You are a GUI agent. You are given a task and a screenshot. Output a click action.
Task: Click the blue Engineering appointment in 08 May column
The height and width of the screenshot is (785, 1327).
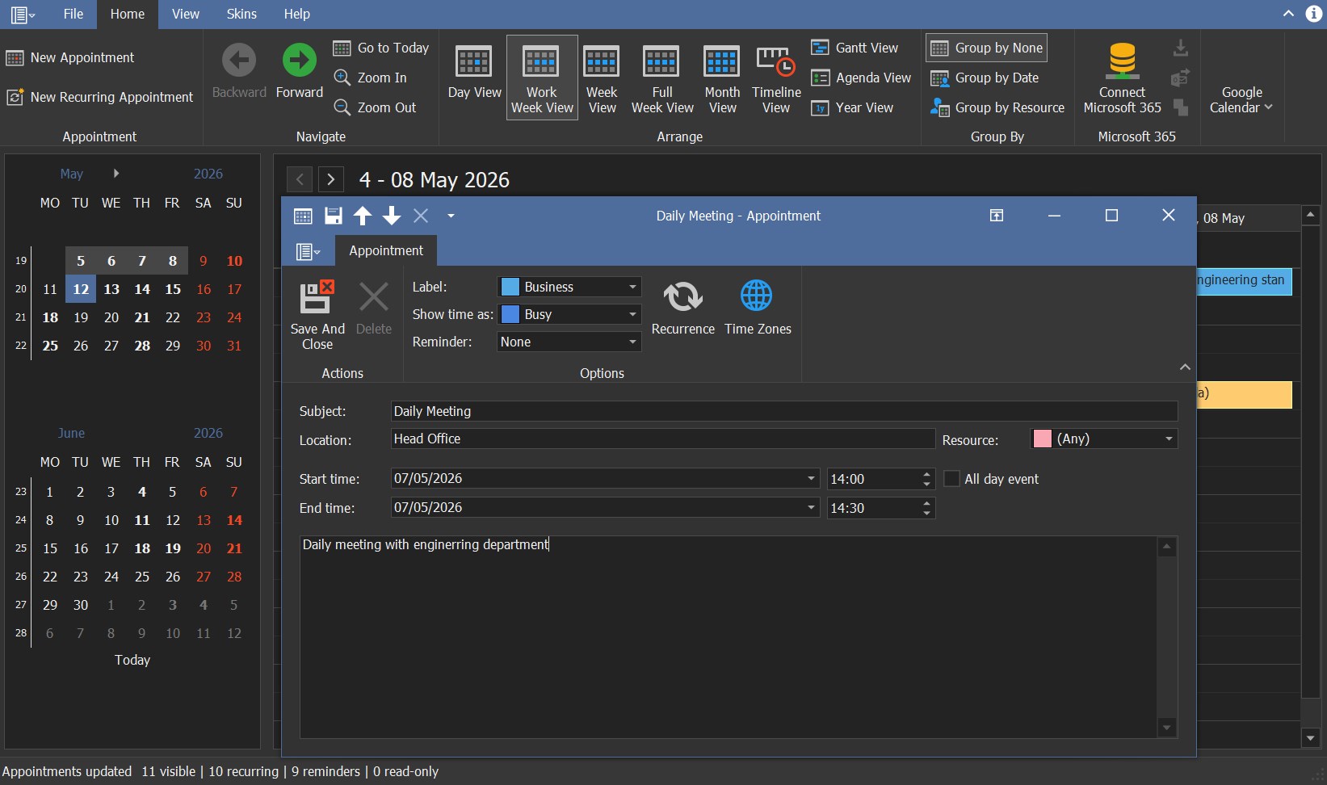pyautogui.click(x=1244, y=281)
